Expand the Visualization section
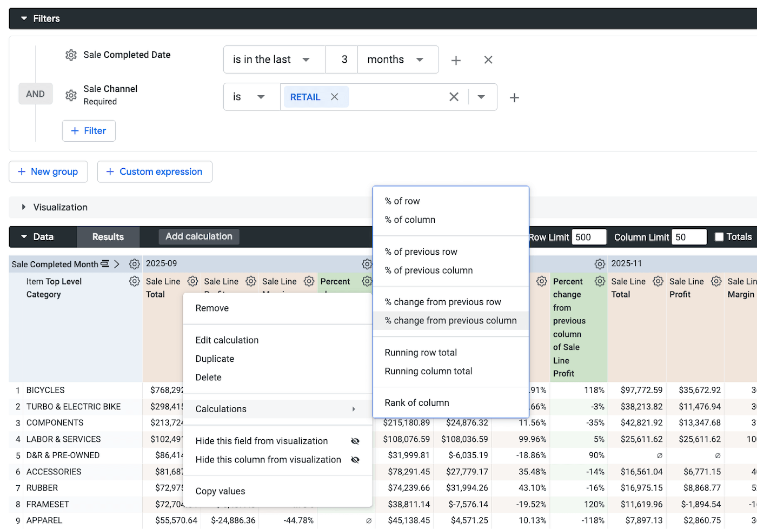 coord(24,207)
